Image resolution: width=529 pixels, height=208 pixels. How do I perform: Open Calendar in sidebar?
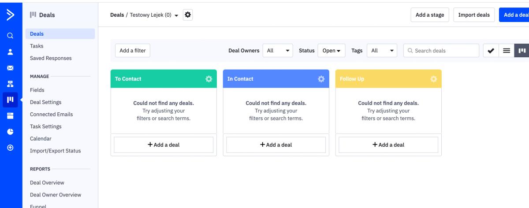point(41,138)
